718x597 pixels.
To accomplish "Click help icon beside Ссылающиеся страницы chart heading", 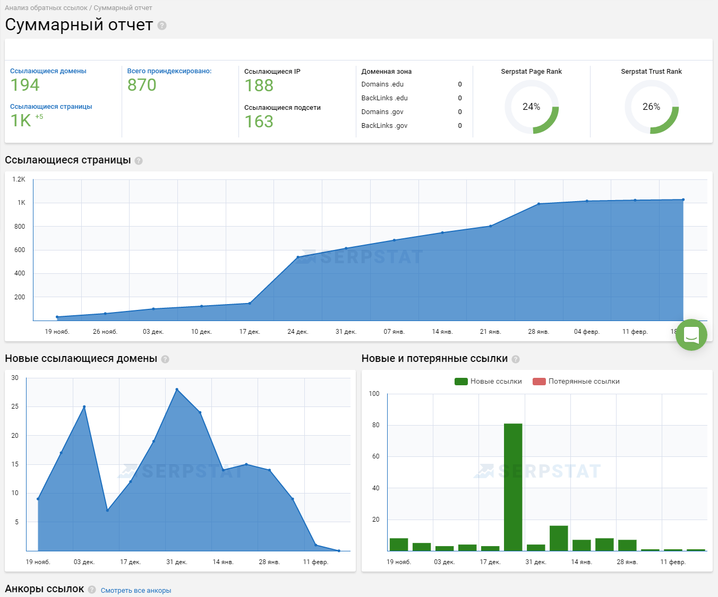I will tap(139, 161).
